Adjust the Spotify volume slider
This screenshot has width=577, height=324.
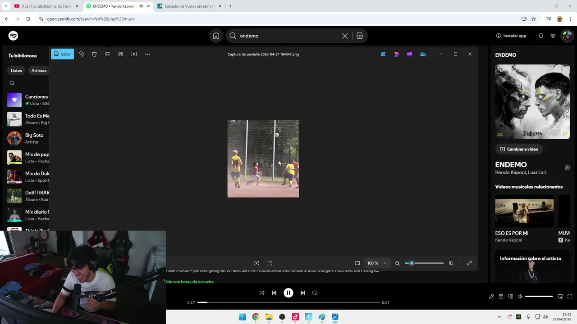[x=539, y=297]
